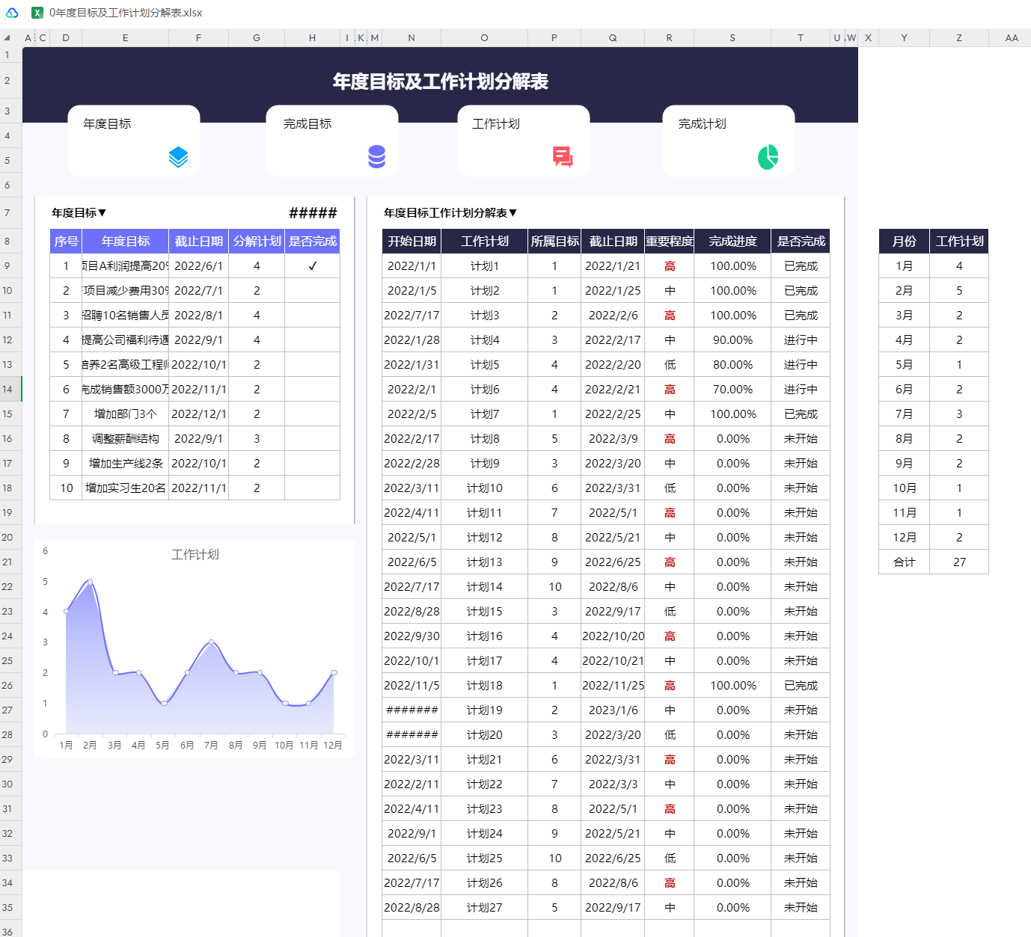Image resolution: width=1031 pixels, height=937 pixels.
Task: Click the purple database icon in 完成目标 card
Action: pos(376,156)
